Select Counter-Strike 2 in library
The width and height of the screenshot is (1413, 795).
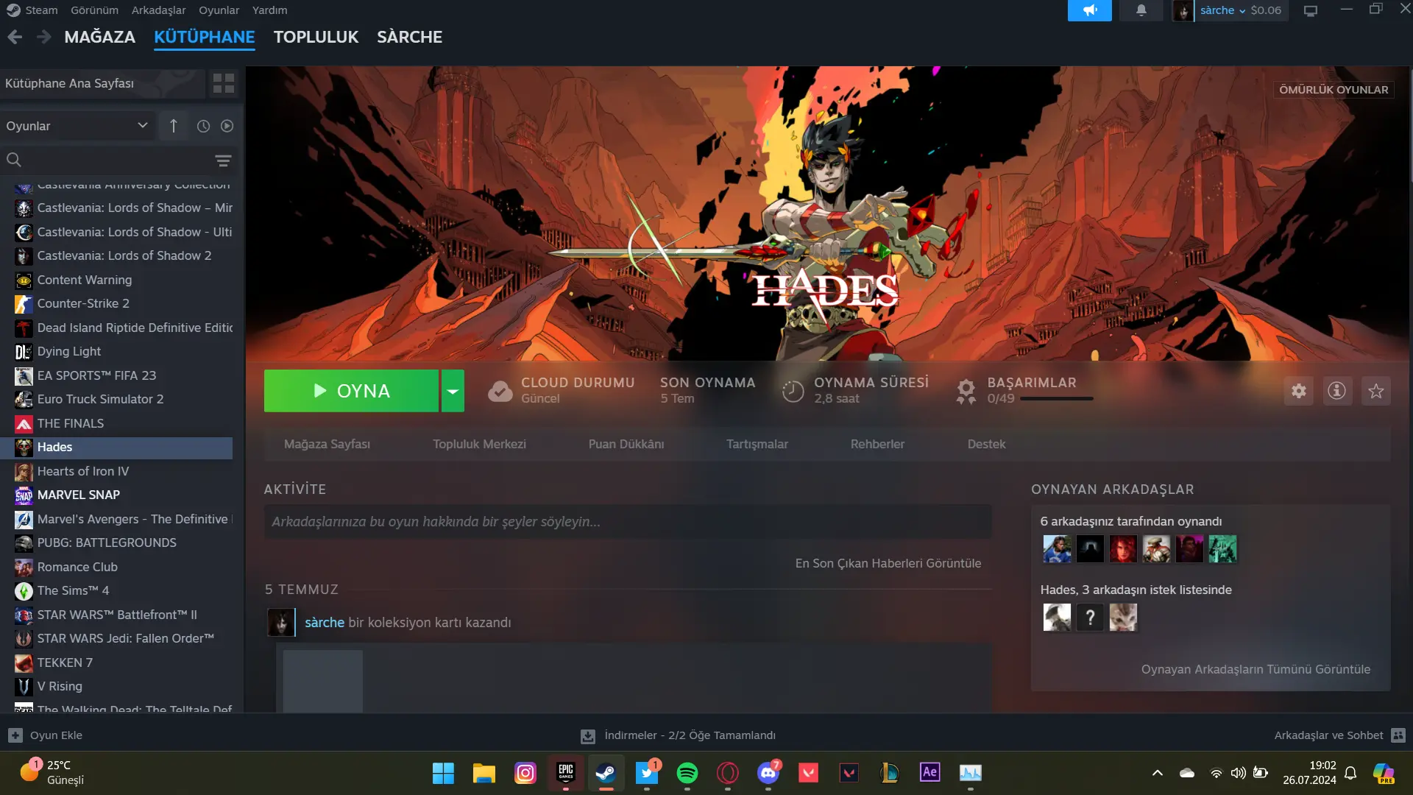point(118,303)
